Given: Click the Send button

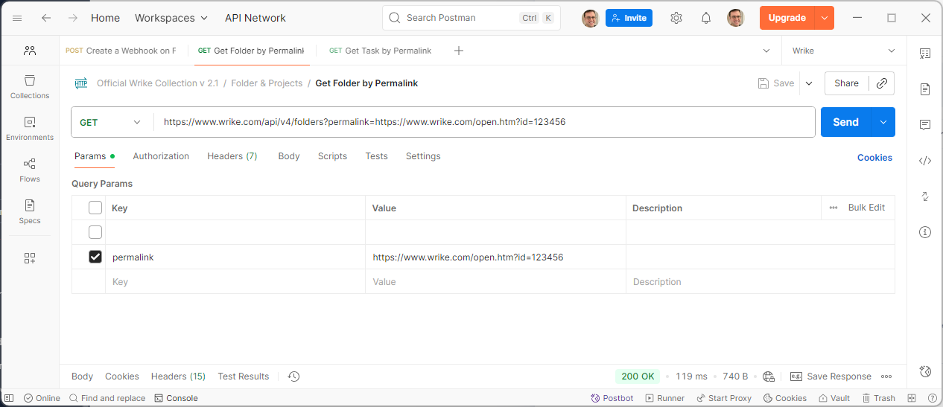Looking at the screenshot, I should pos(845,122).
